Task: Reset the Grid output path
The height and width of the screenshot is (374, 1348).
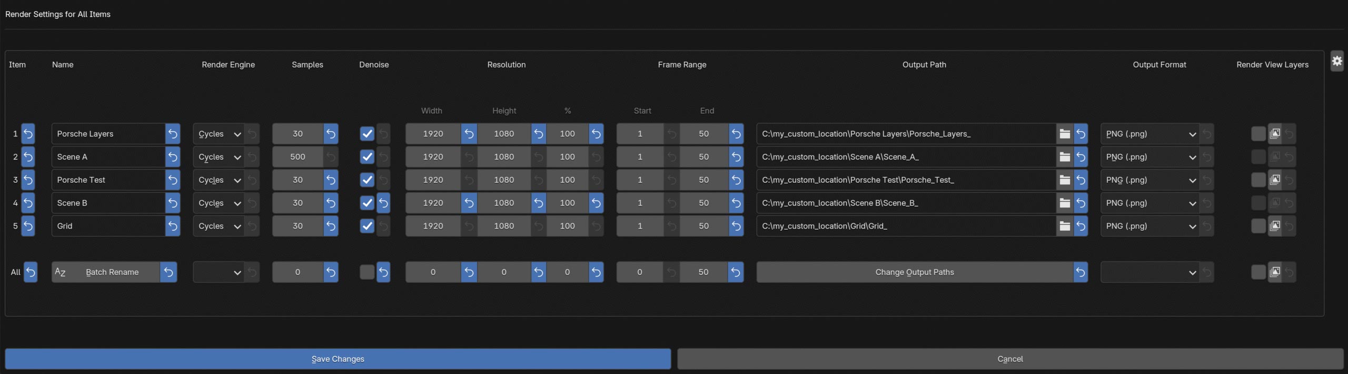Action: click(1081, 226)
